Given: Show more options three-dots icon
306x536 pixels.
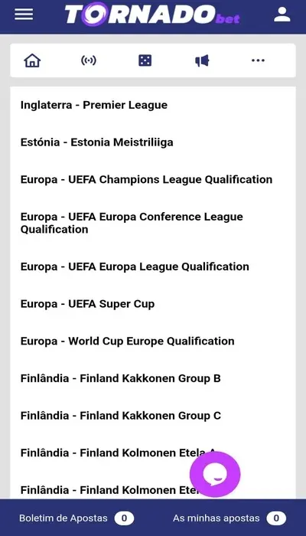Looking at the screenshot, I should pyautogui.click(x=258, y=60).
